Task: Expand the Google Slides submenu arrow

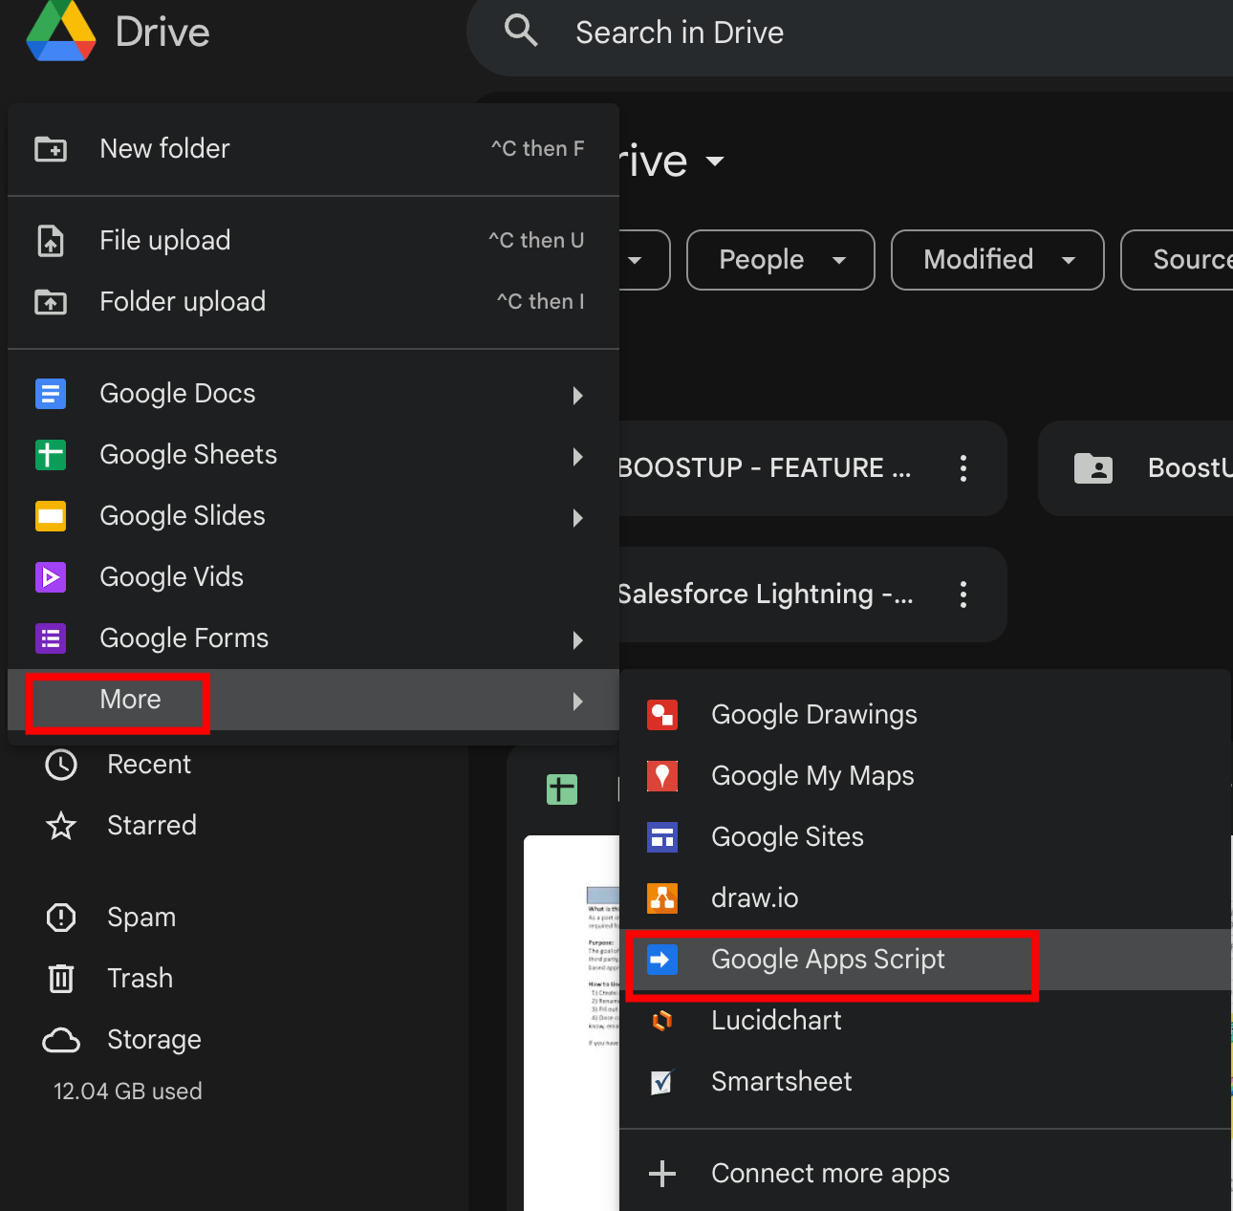Action: (577, 517)
